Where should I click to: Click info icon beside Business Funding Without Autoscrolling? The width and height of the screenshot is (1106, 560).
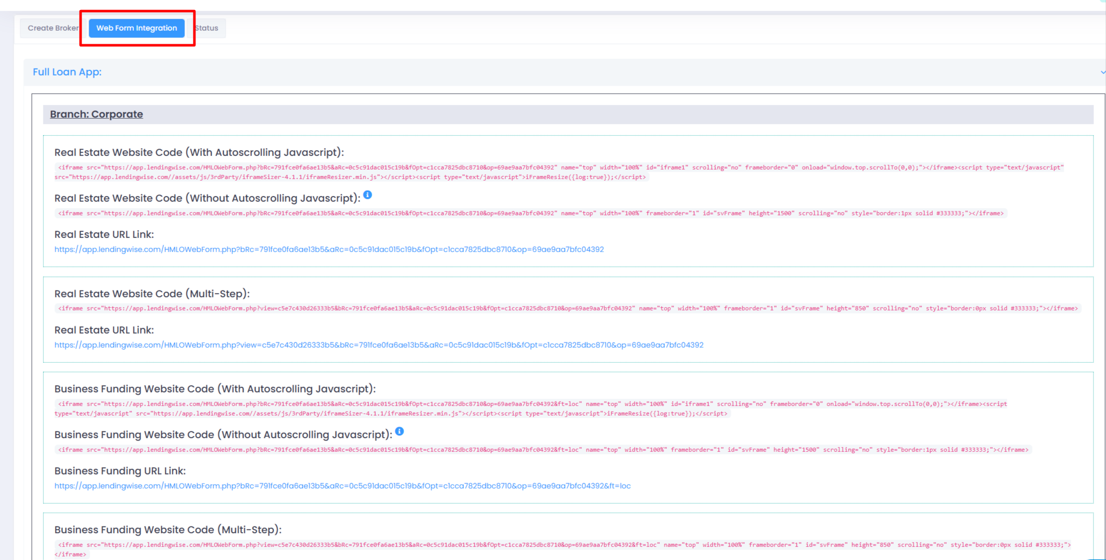(399, 432)
